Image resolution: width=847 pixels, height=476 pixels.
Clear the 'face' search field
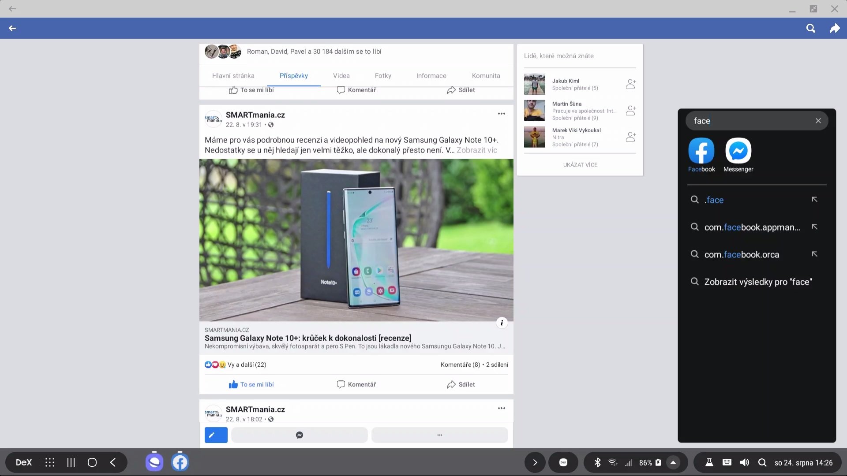(818, 121)
